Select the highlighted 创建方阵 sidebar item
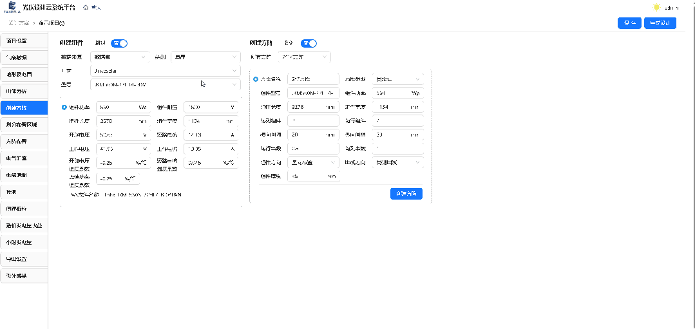The width and height of the screenshot is (695, 329). point(24,108)
